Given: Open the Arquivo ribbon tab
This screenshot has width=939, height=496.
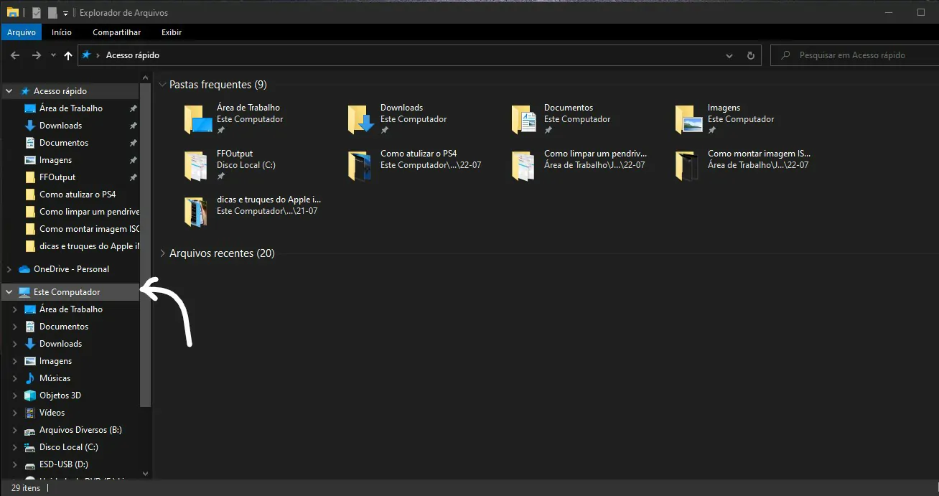Looking at the screenshot, I should click(22, 32).
